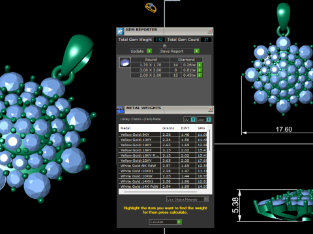Screen dimensions: 313x234
Task: Select the White Gold:14KX1 row
Action: click(164, 181)
